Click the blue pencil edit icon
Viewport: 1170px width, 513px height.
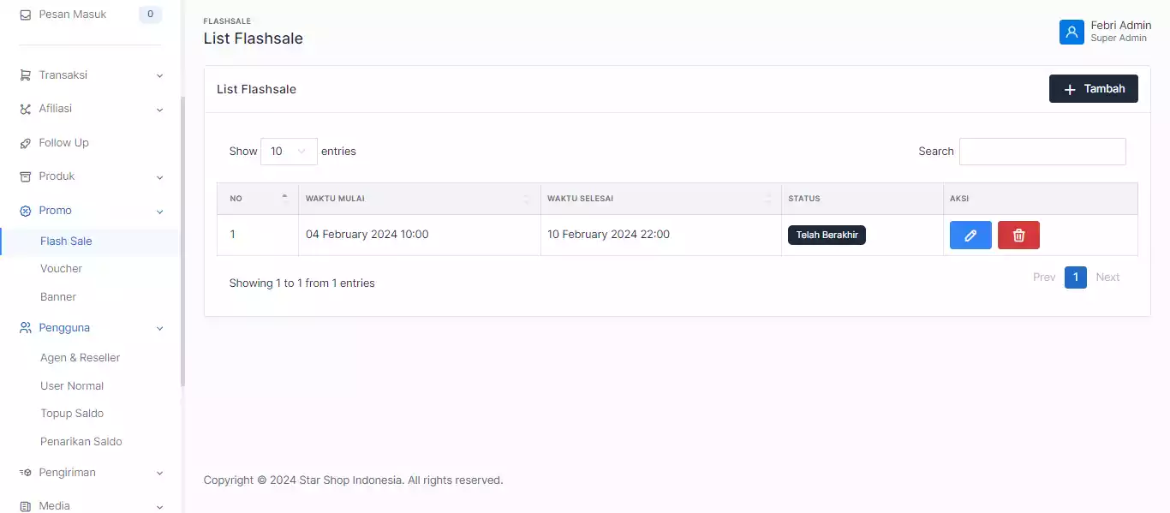tap(970, 236)
